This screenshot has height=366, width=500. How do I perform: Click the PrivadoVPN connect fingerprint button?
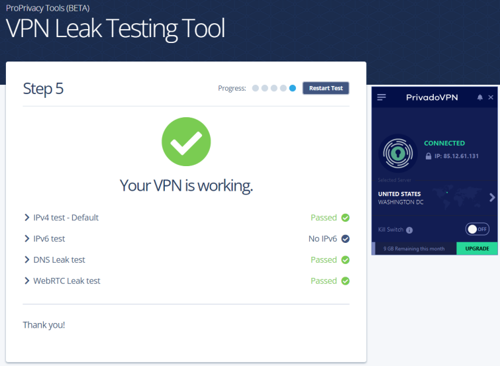click(397, 154)
